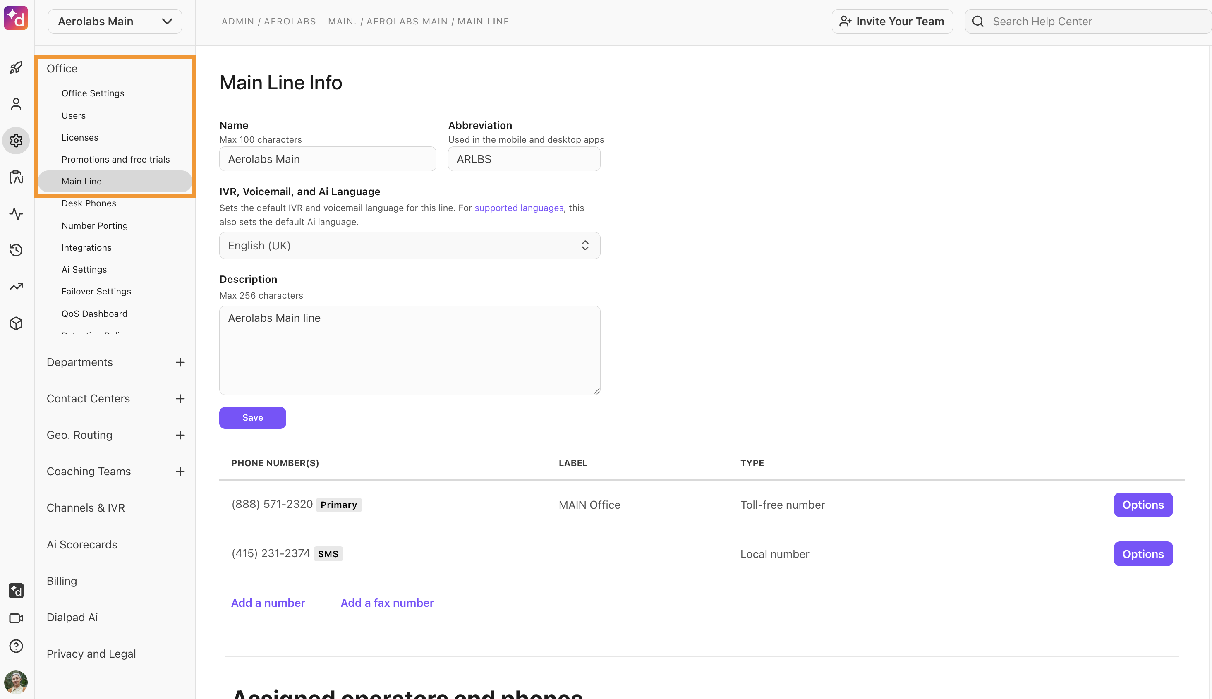Open the person profile icon in sidebar
The image size is (1212, 699).
tap(16, 104)
